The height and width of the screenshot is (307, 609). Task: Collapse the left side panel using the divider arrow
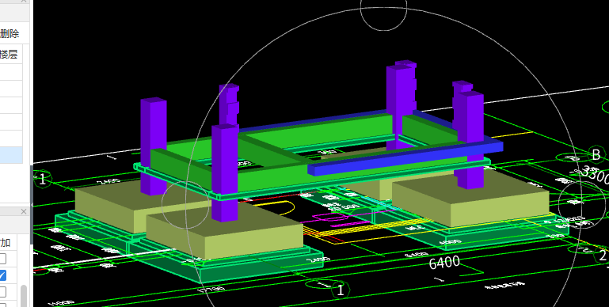(32, 205)
